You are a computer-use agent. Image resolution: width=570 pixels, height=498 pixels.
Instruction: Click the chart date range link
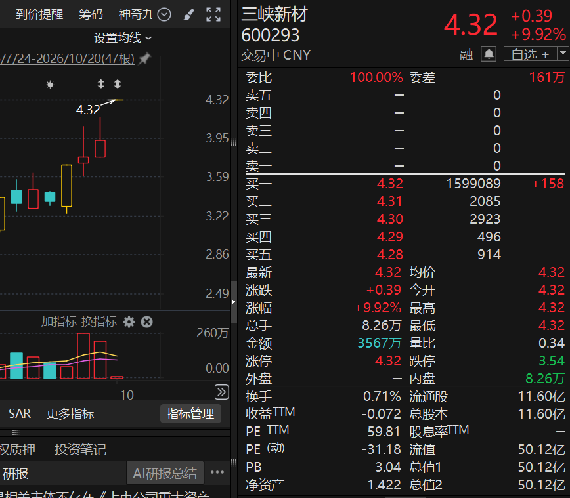(x=67, y=58)
